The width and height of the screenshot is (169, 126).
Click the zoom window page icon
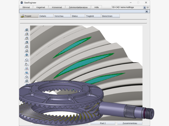pos(27,68)
